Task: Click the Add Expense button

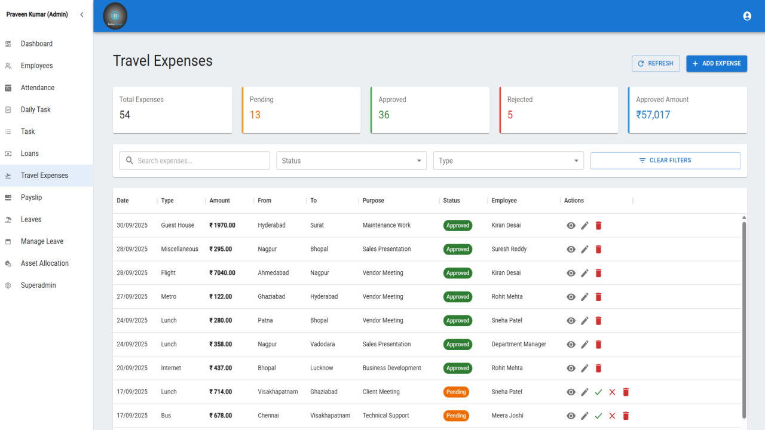Action: 717,63
